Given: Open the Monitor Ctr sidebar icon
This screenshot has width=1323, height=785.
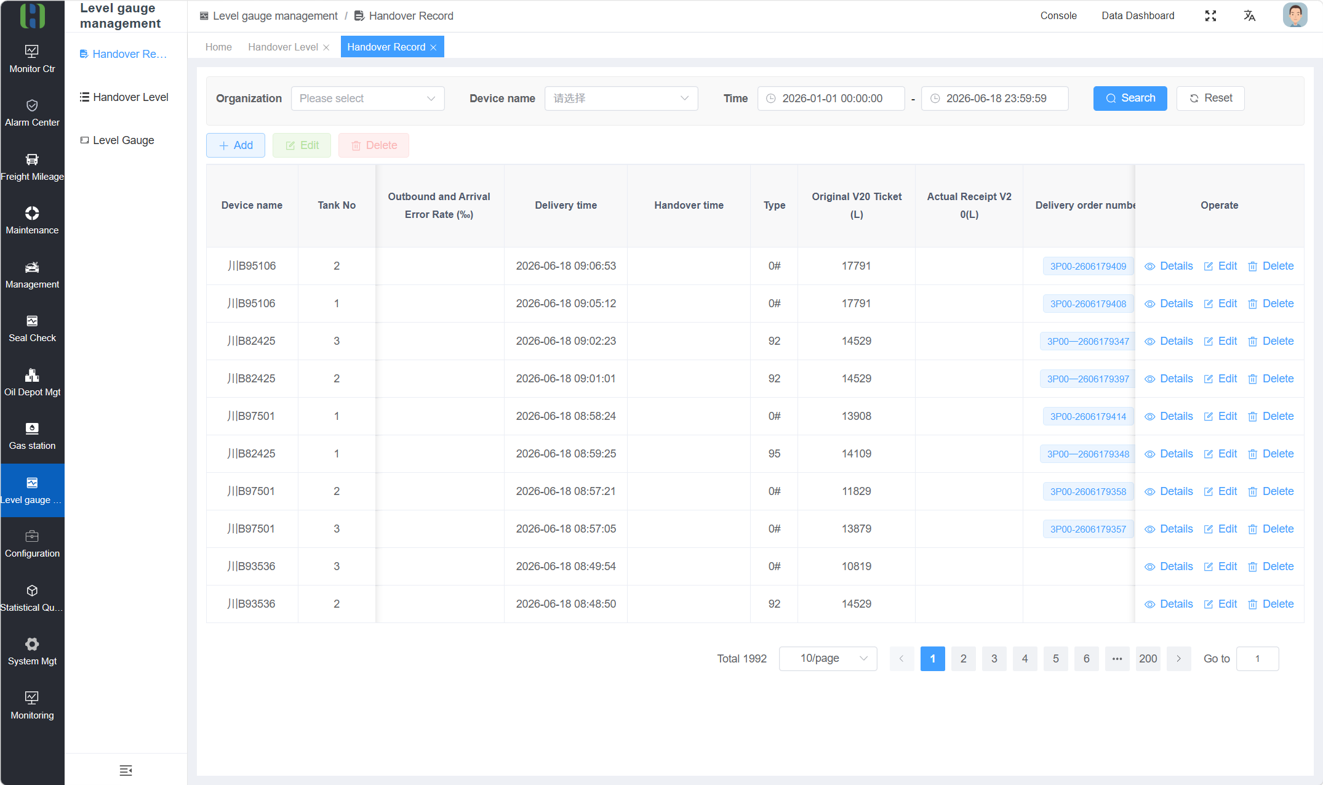Looking at the screenshot, I should click(x=32, y=51).
